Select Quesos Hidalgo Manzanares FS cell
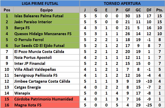This screenshot has height=108, width=165. click(x=46, y=34)
